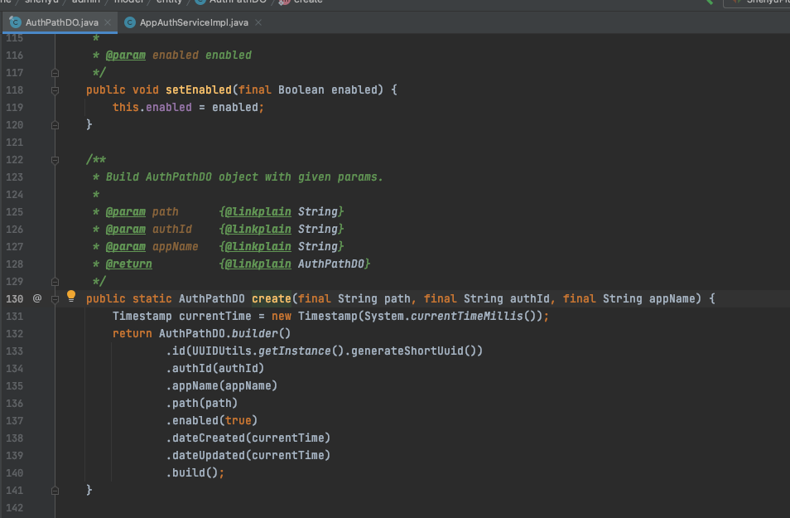Click the .path(path) line

[x=201, y=403]
